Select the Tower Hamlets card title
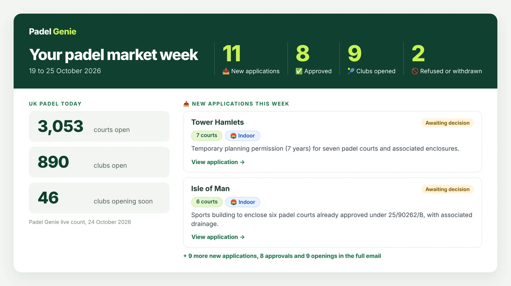The width and height of the screenshot is (511, 286). tap(217, 122)
